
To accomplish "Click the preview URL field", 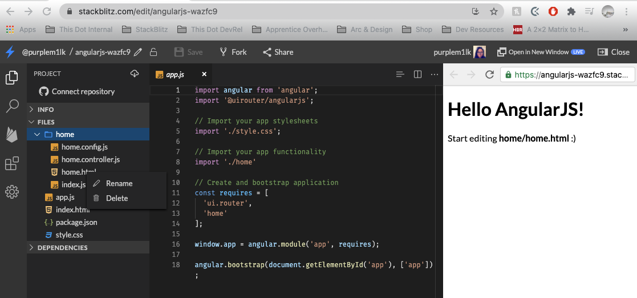I will click(567, 75).
